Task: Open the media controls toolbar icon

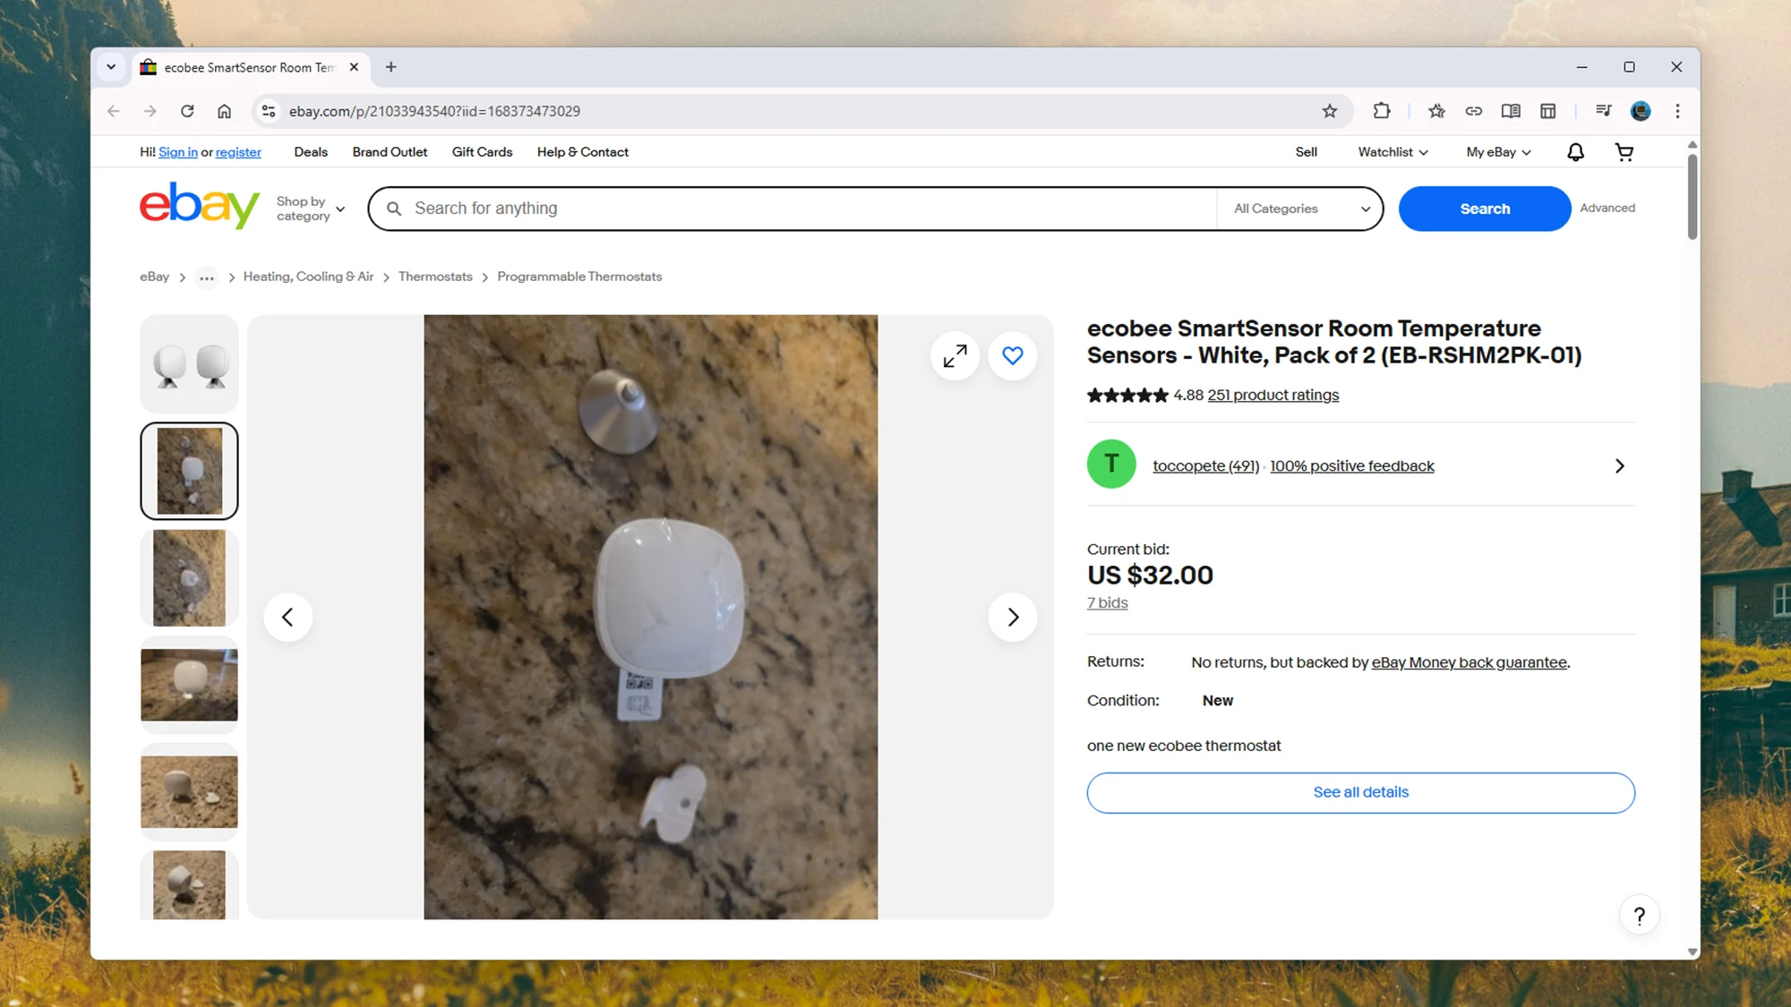Action: point(1603,111)
